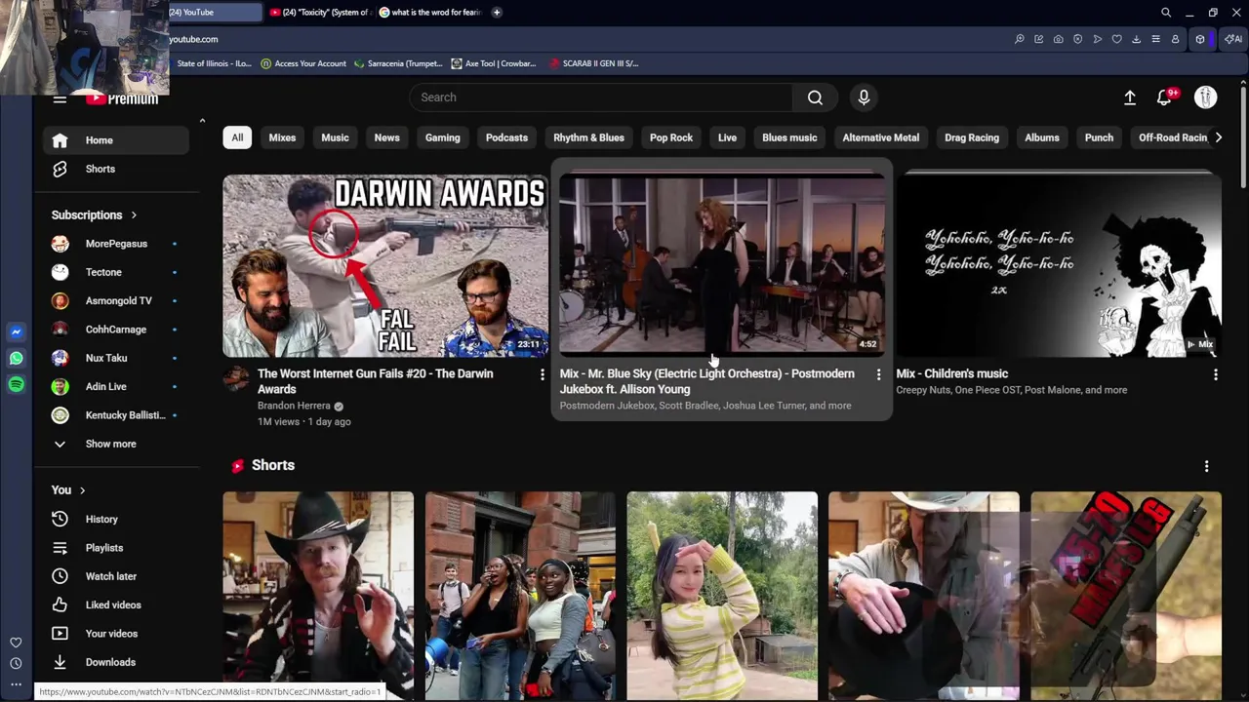
Task: Click the browser snapshot camera icon
Action: point(1058,39)
